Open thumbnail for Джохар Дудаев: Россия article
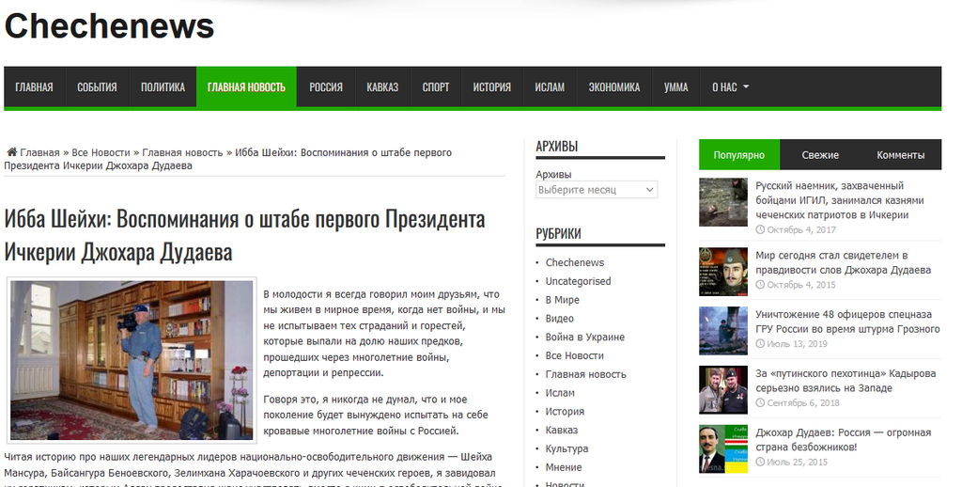The height and width of the screenshot is (487, 962). tap(723, 449)
